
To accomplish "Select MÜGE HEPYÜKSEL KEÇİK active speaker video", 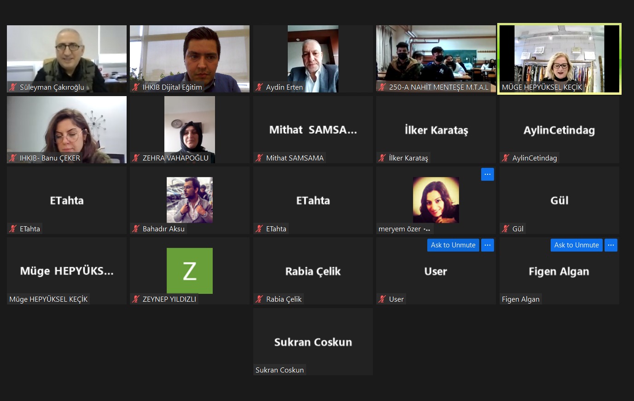I will coord(559,59).
